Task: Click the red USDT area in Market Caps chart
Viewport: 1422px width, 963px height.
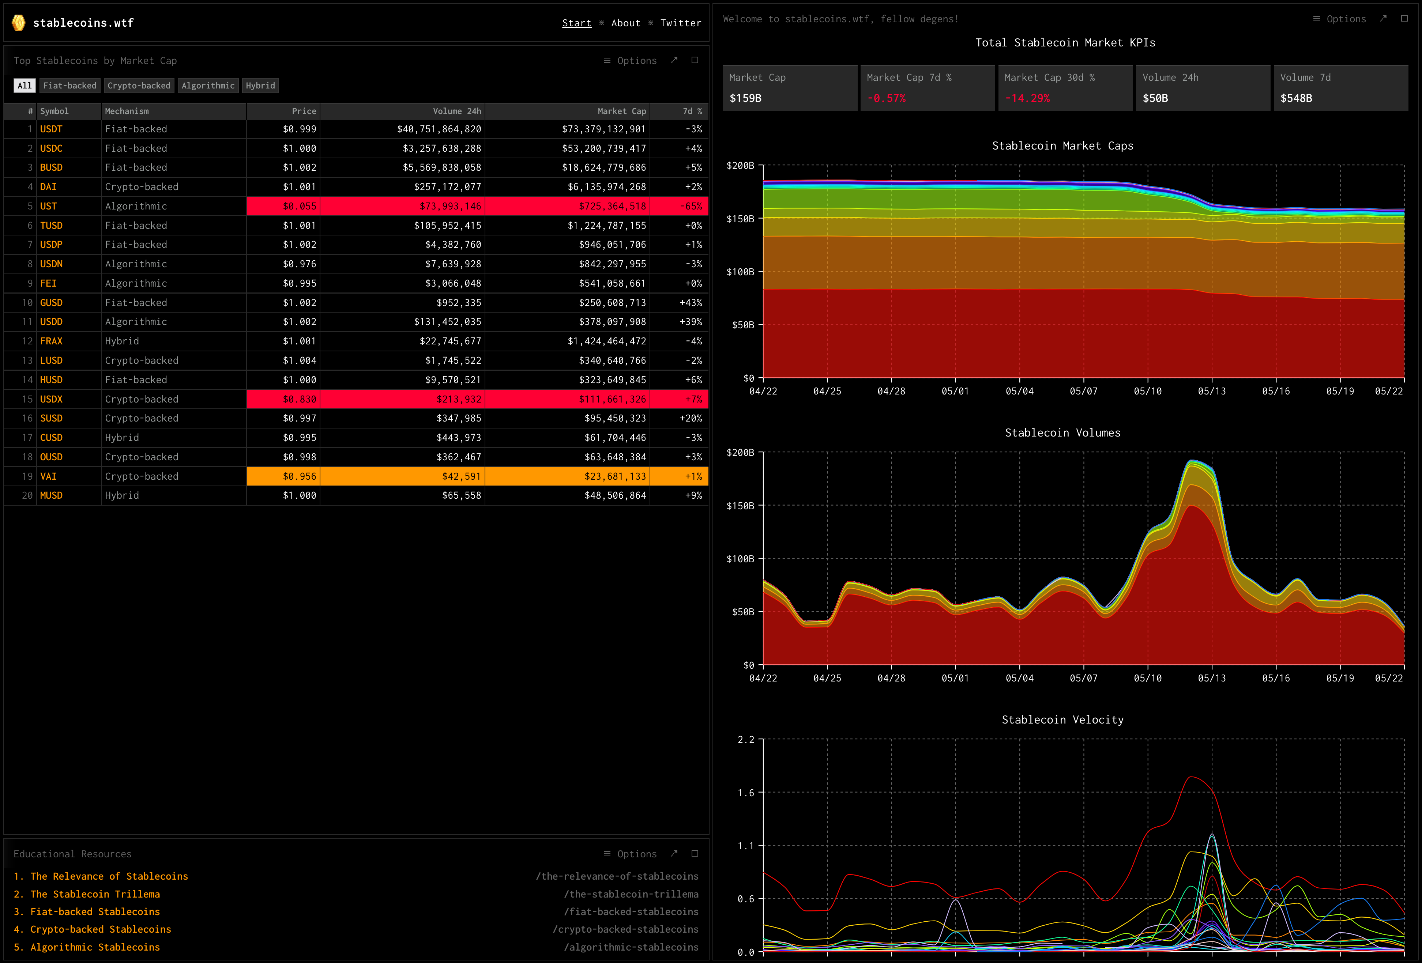Action: click(x=1083, y=333)
